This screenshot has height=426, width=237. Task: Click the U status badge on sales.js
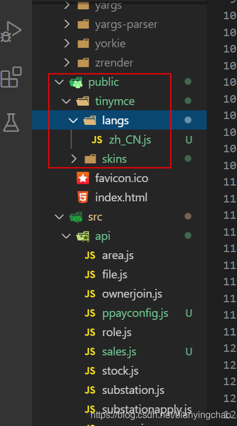point(189,351)
